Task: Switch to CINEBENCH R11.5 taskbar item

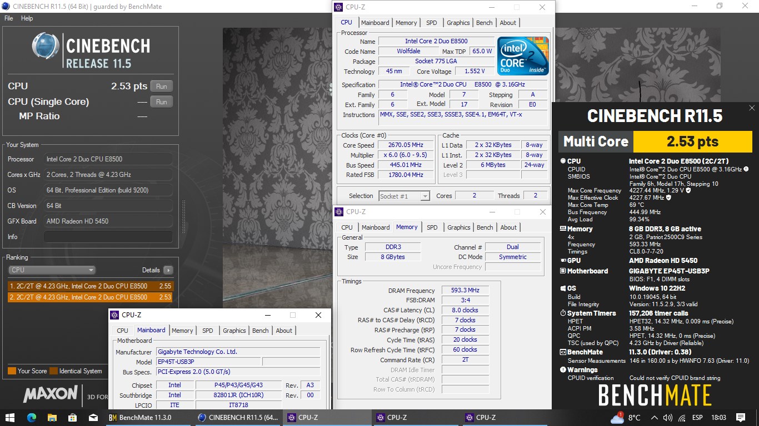Action: click(239, 417)
